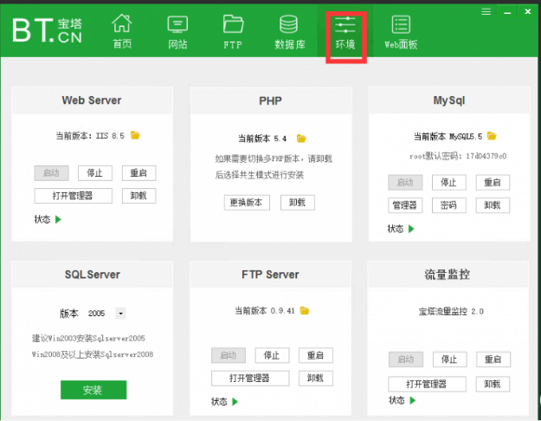Open 流量监控 打开管理器 manager
Screen dimensions: 541x421
pyautogui.click(x=427, y=384)
